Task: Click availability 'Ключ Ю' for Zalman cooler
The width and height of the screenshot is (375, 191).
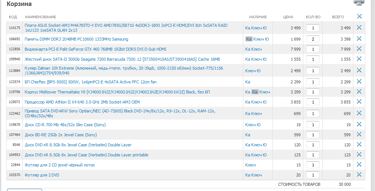Action: 253,71
